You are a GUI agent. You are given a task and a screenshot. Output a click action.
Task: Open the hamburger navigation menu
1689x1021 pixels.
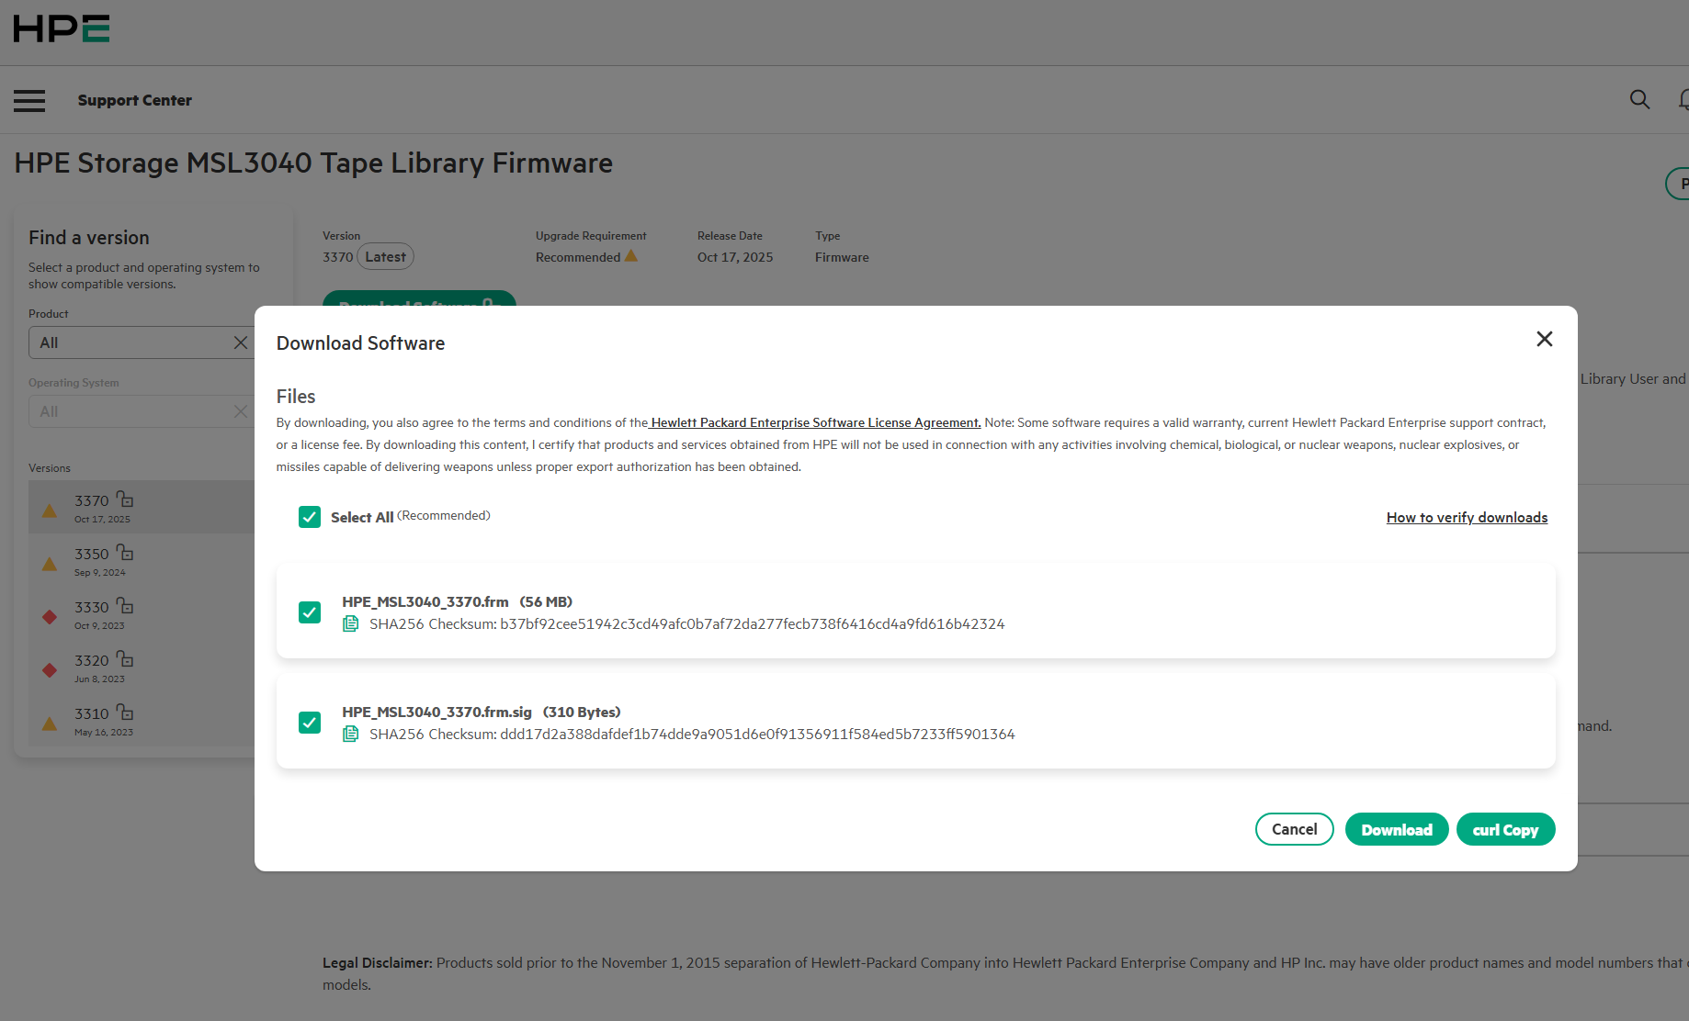[29, 100]
